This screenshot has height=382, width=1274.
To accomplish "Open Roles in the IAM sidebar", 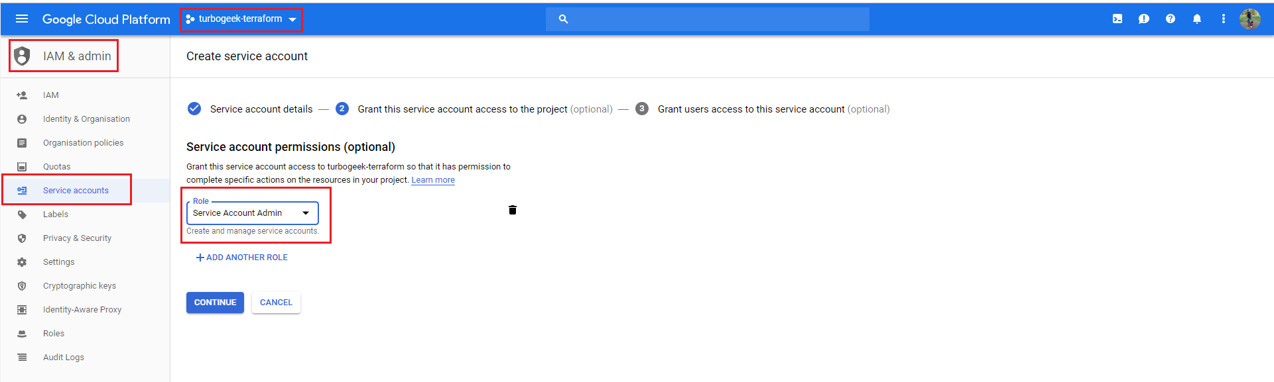I will [x=54, y=334].
